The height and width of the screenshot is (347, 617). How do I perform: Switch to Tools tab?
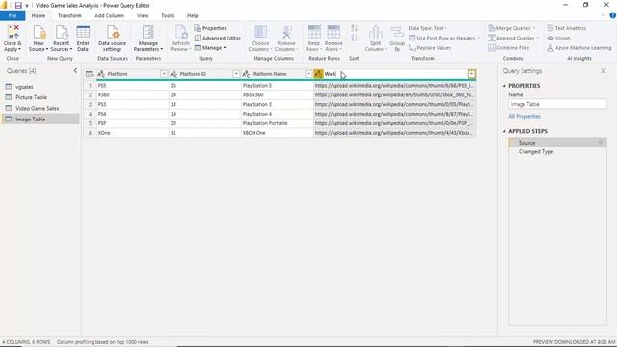pyautogui.click(x=167, y=15)
